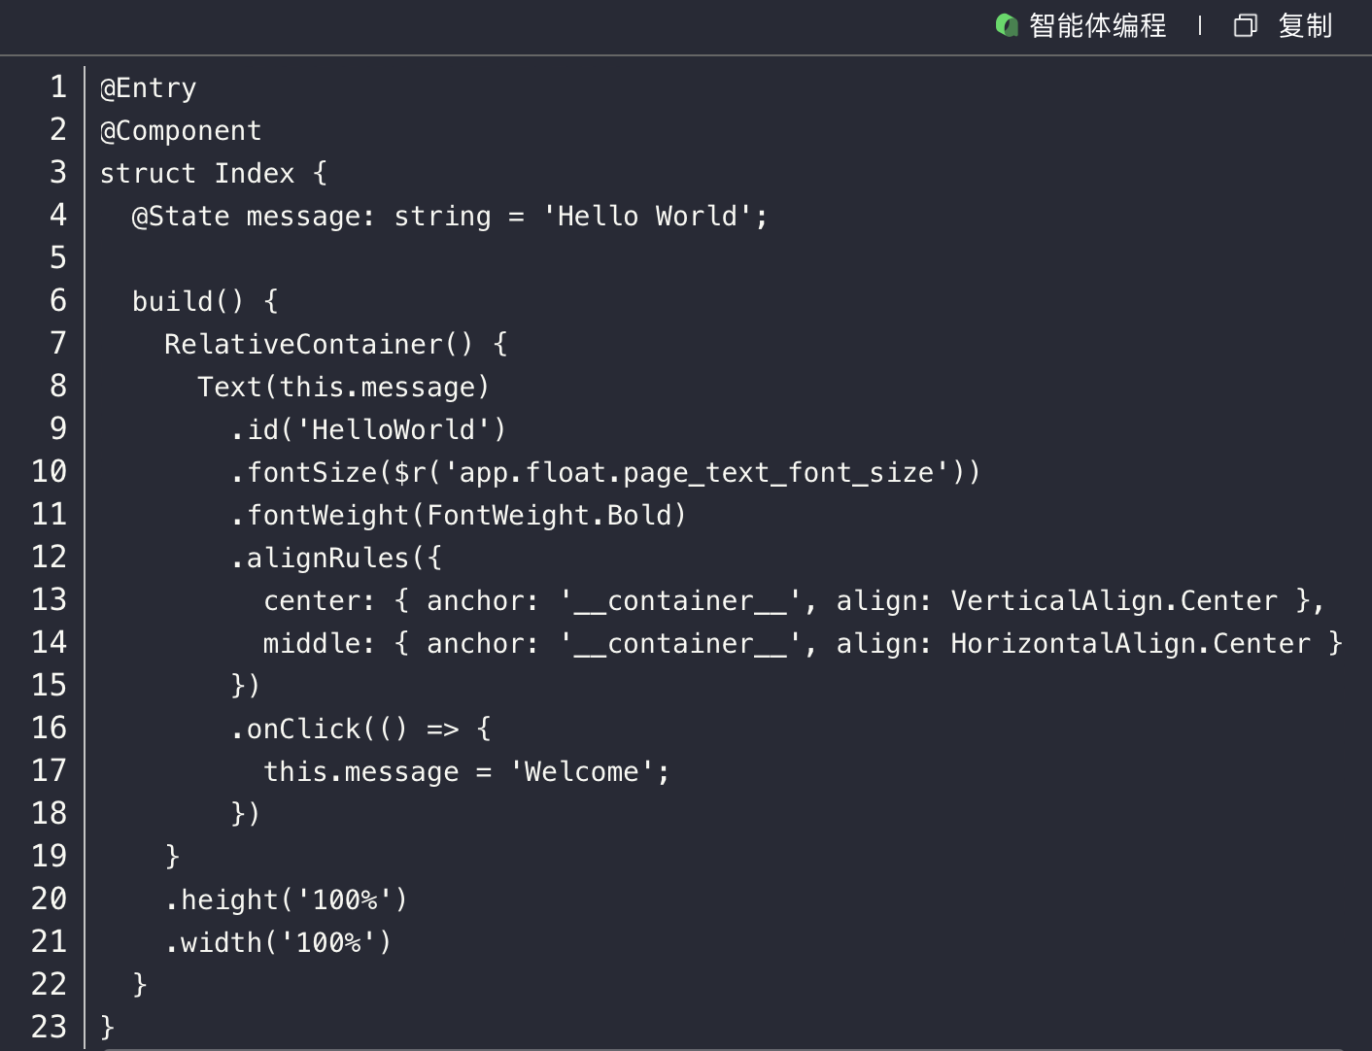Screen dimensions: 1372x1051
Task: Click the copy icon beside 复制
Action: (1245, 25)
